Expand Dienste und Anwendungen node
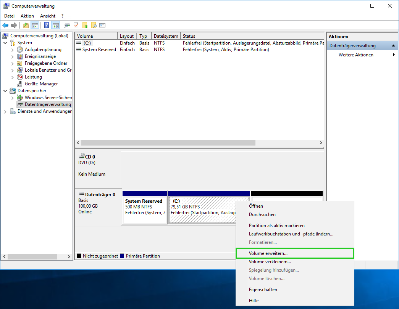Screen dimensions: 399x309 pos(5,111)
